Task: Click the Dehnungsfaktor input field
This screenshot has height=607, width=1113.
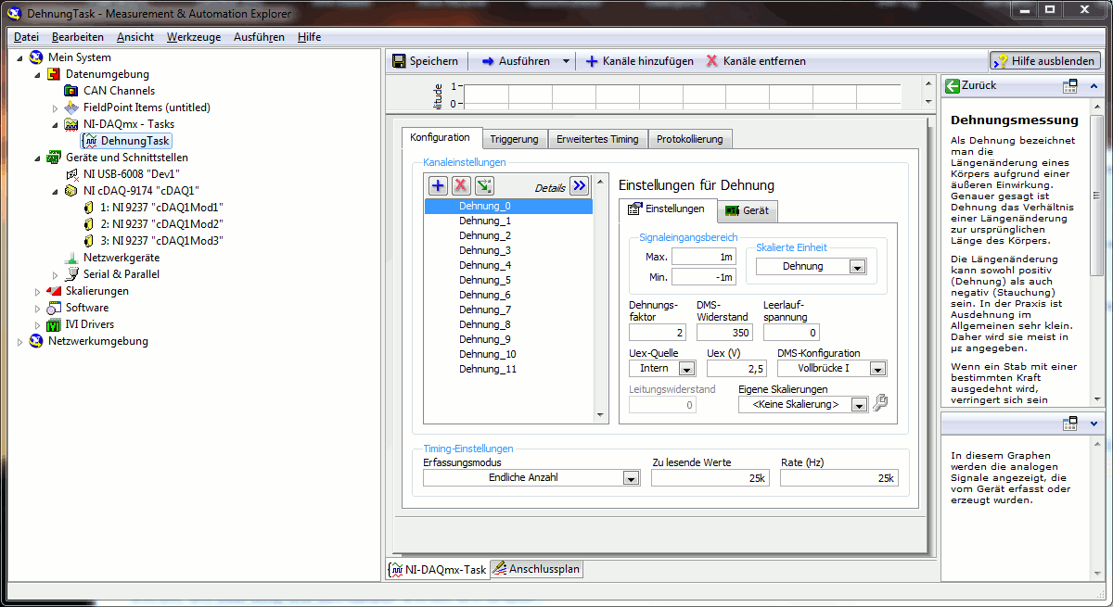Action: click(x=658, y=332)
